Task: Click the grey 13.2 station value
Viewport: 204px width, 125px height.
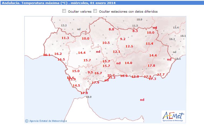Action: pos(64,26)
